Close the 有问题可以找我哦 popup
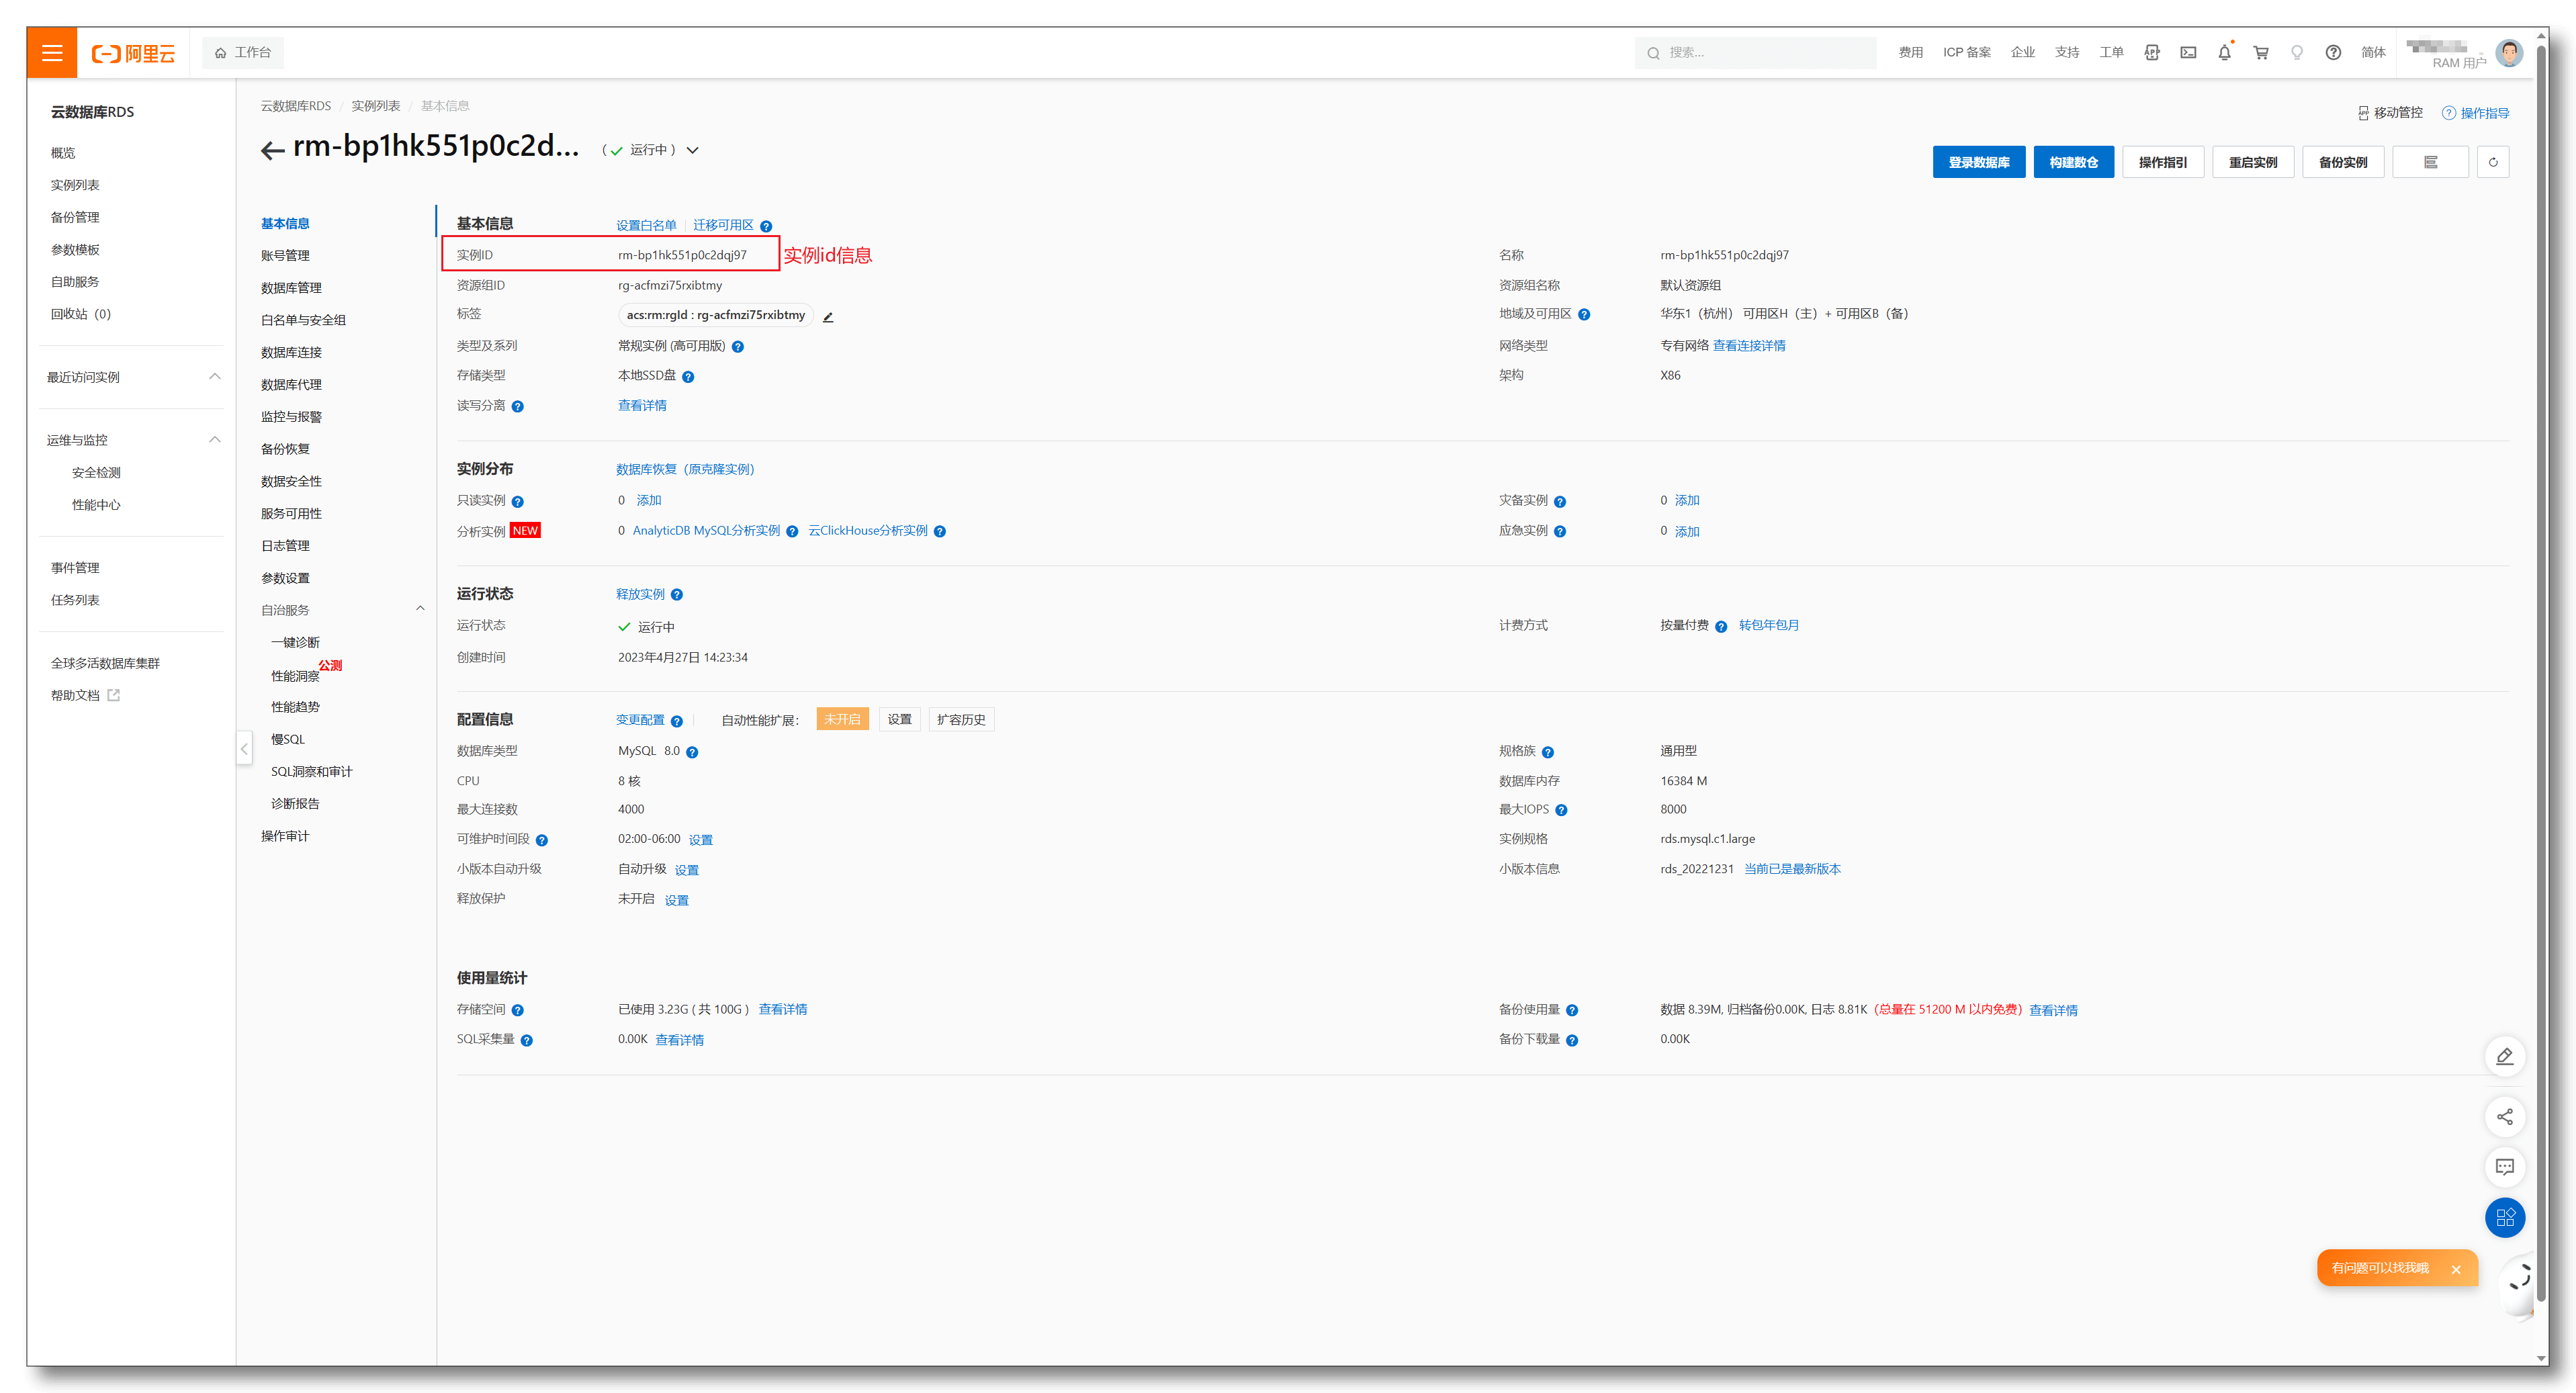 click(2455, 1269)
